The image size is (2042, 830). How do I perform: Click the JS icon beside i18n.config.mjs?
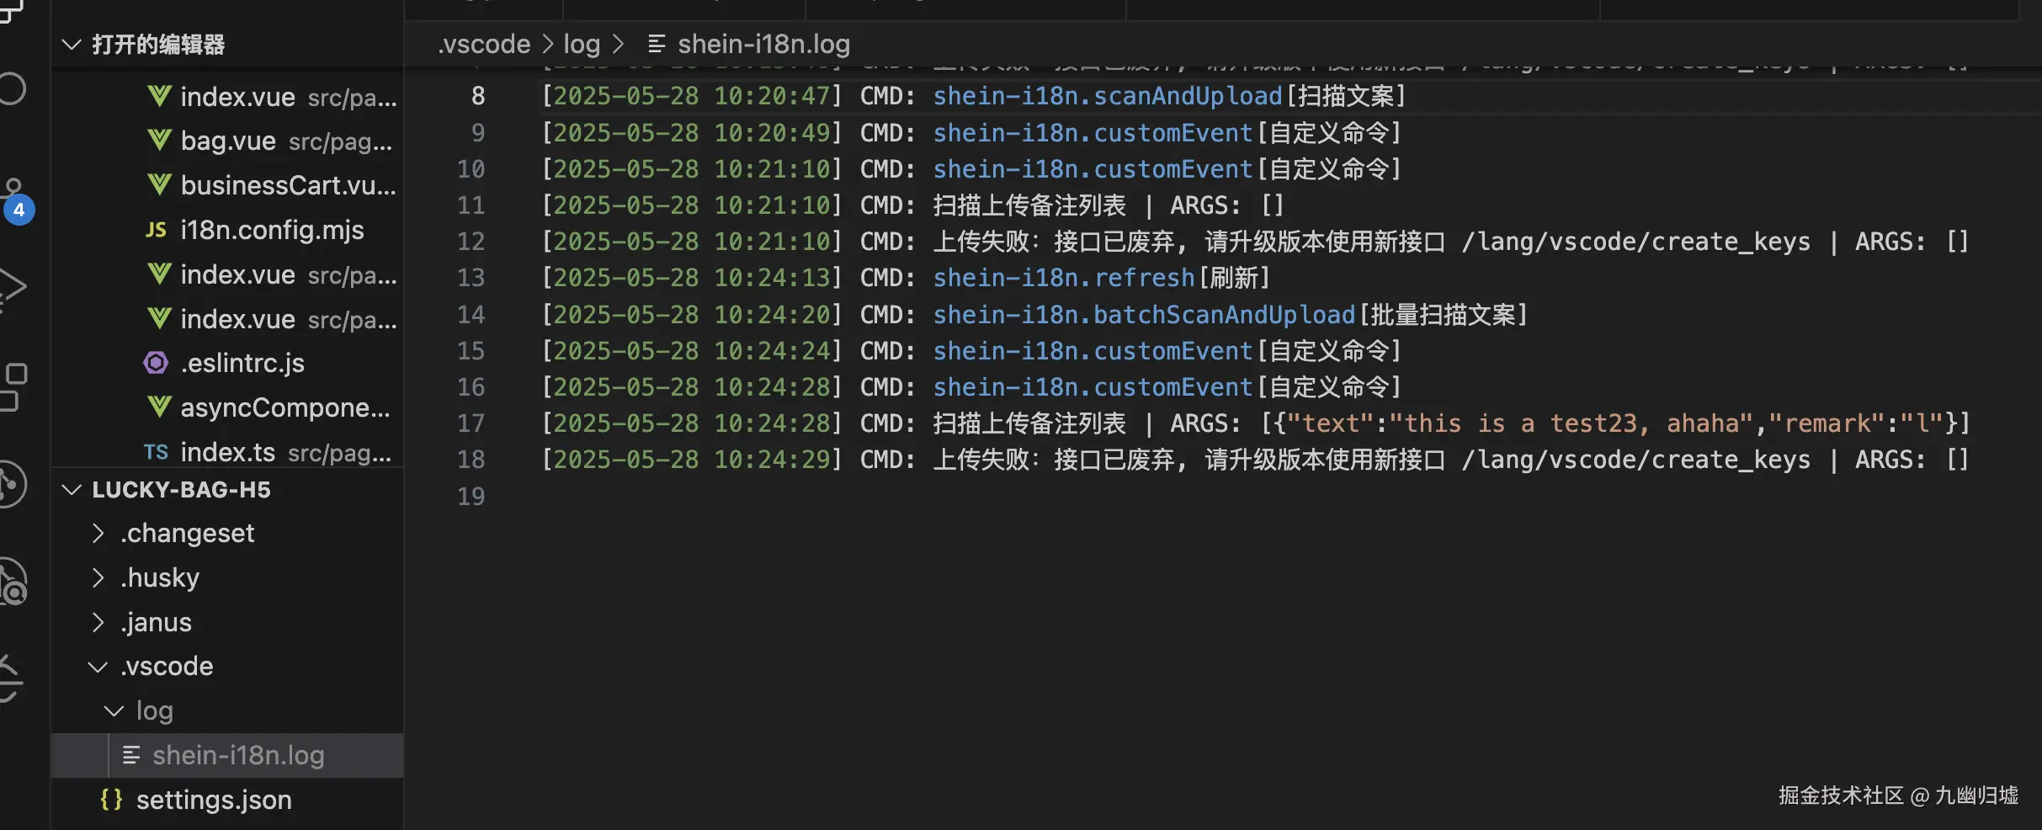tap(157, 230)
